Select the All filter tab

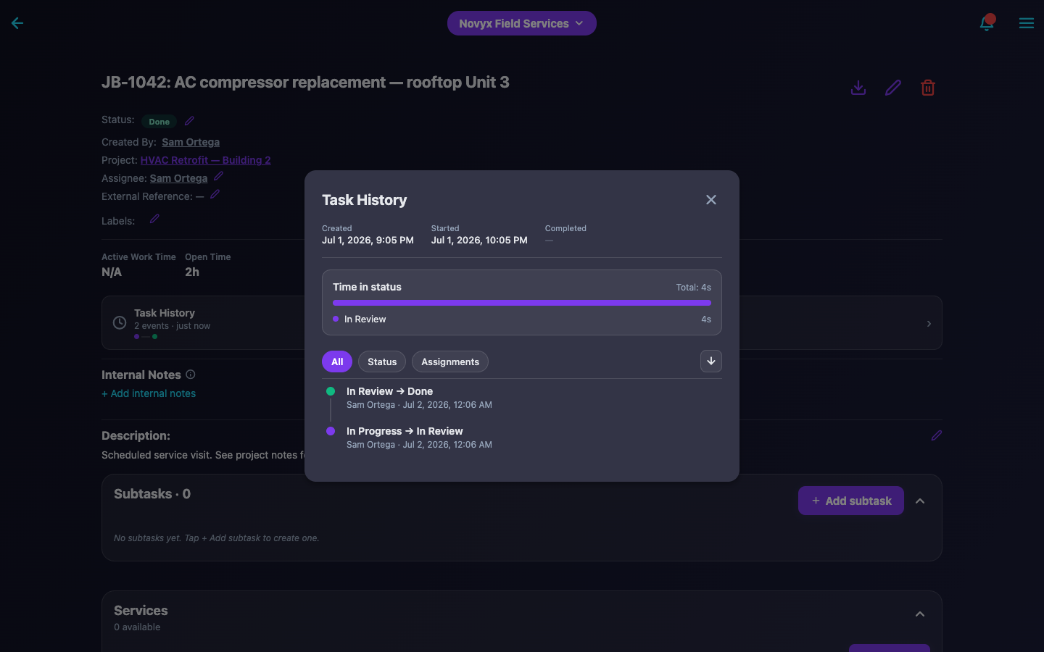337,361
